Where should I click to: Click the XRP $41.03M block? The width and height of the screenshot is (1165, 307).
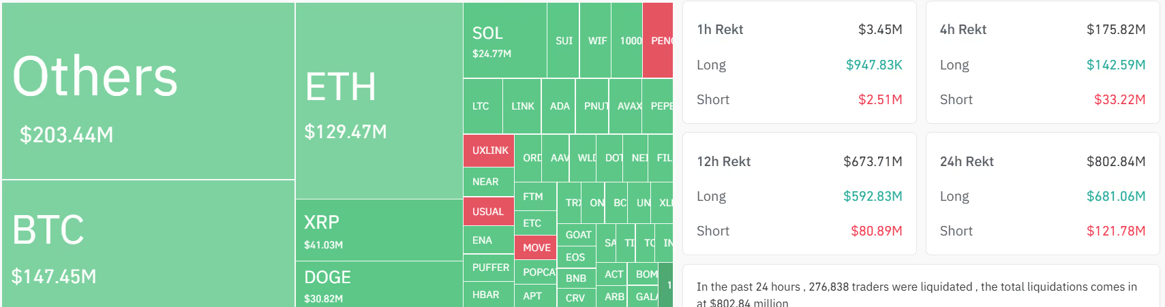coord(379,230)
